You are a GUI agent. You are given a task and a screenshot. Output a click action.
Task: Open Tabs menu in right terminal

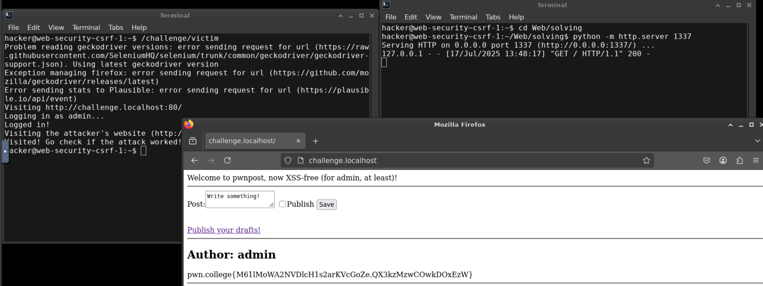coord(492,17)
